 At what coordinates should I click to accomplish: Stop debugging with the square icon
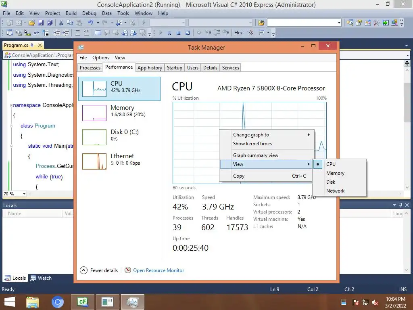pyautogui.click(x=179, y=33)
